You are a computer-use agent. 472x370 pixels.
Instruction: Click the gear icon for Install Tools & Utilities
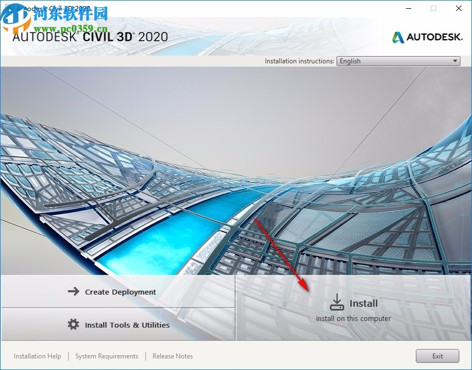(73, 325)
